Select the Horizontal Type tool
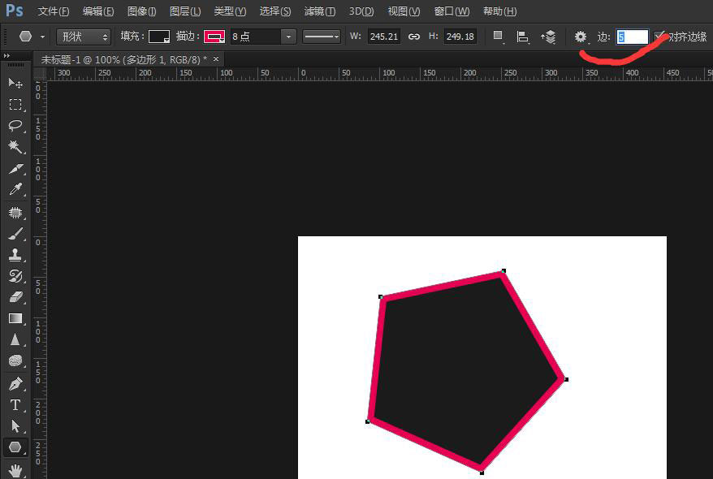Screen dimensions: 713x479 (15, 404)
